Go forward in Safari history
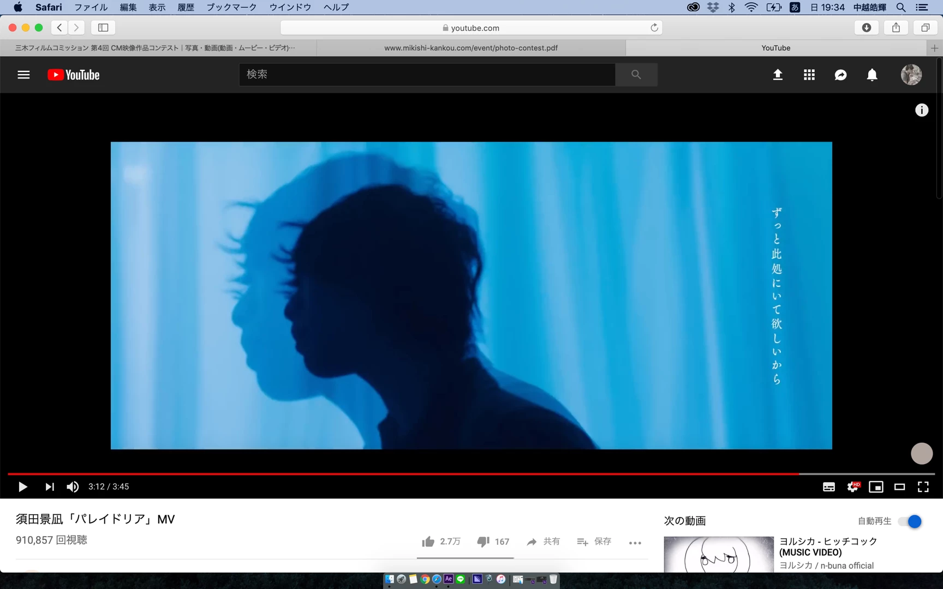Image resolution: width=943 pixels, height=589 pixels. [77, 27]
